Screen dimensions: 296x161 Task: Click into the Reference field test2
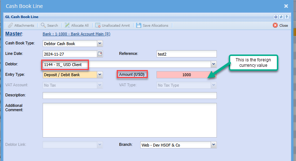point(186,54)
